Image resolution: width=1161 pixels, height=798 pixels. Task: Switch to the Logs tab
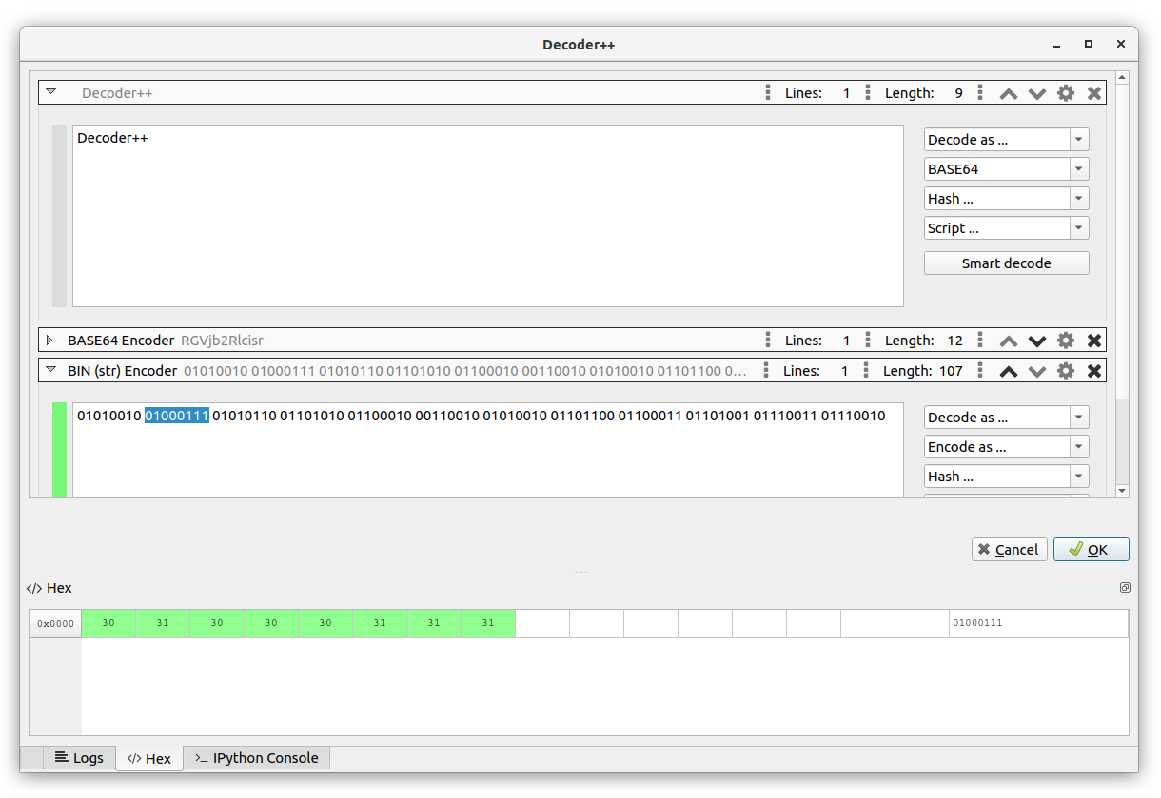tap(79, 758)
